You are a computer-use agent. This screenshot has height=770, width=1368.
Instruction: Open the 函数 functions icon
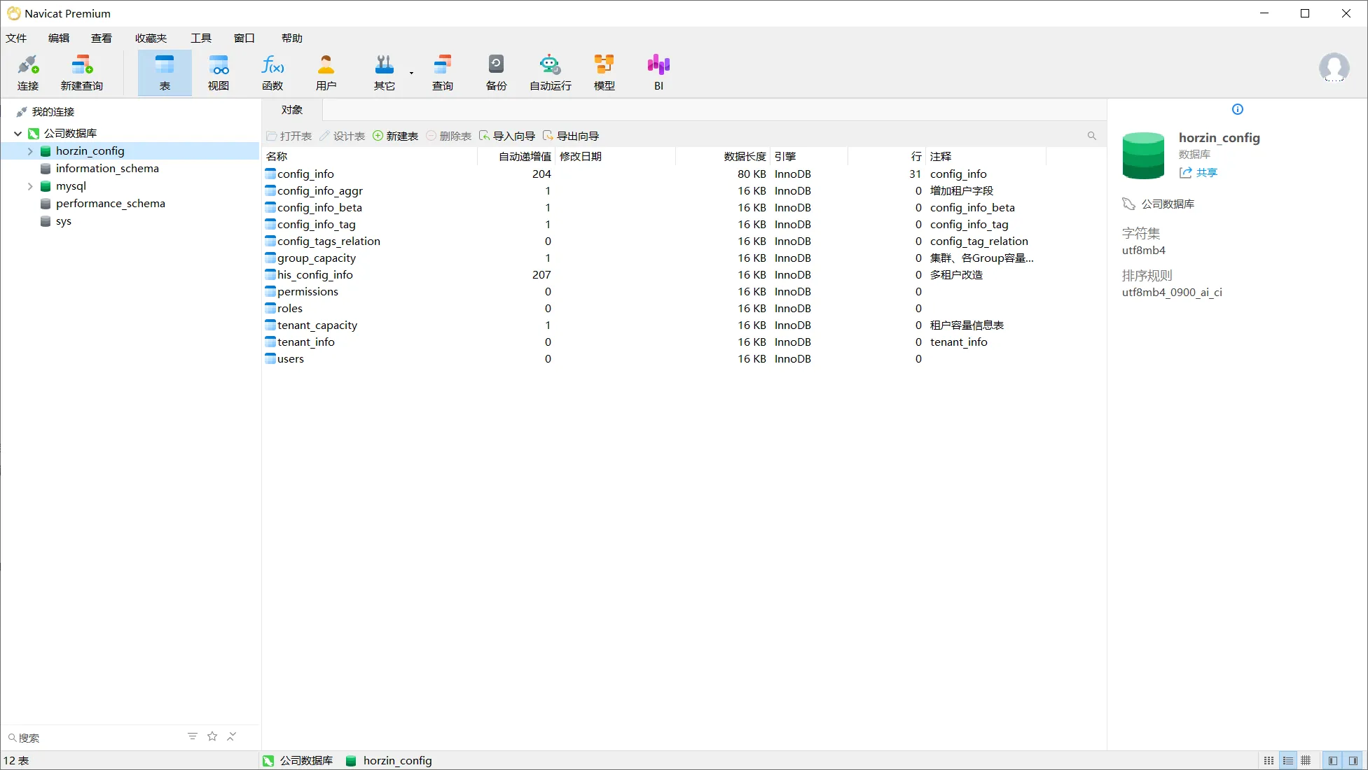point(272,73)
